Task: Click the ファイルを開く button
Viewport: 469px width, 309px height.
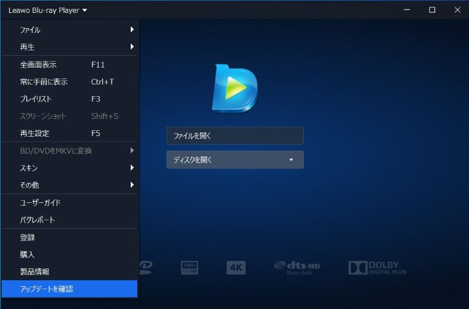Action: [235, 135]
